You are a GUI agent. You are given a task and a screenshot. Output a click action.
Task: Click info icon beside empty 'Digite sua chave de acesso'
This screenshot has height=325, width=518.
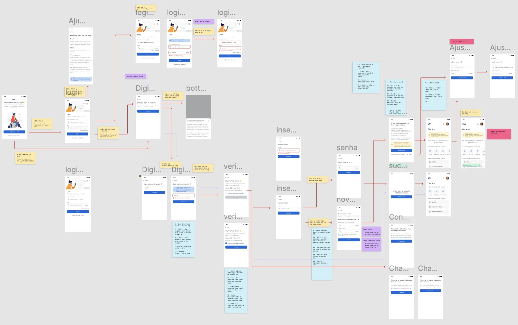point(155,103)
